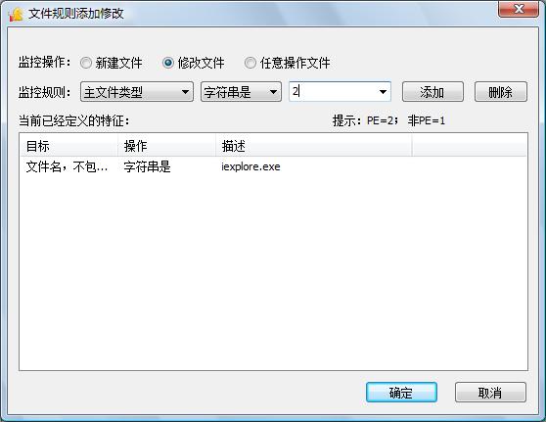Click empty area of the rules list
The image size is (546, 422).
[x=273, y=272]
